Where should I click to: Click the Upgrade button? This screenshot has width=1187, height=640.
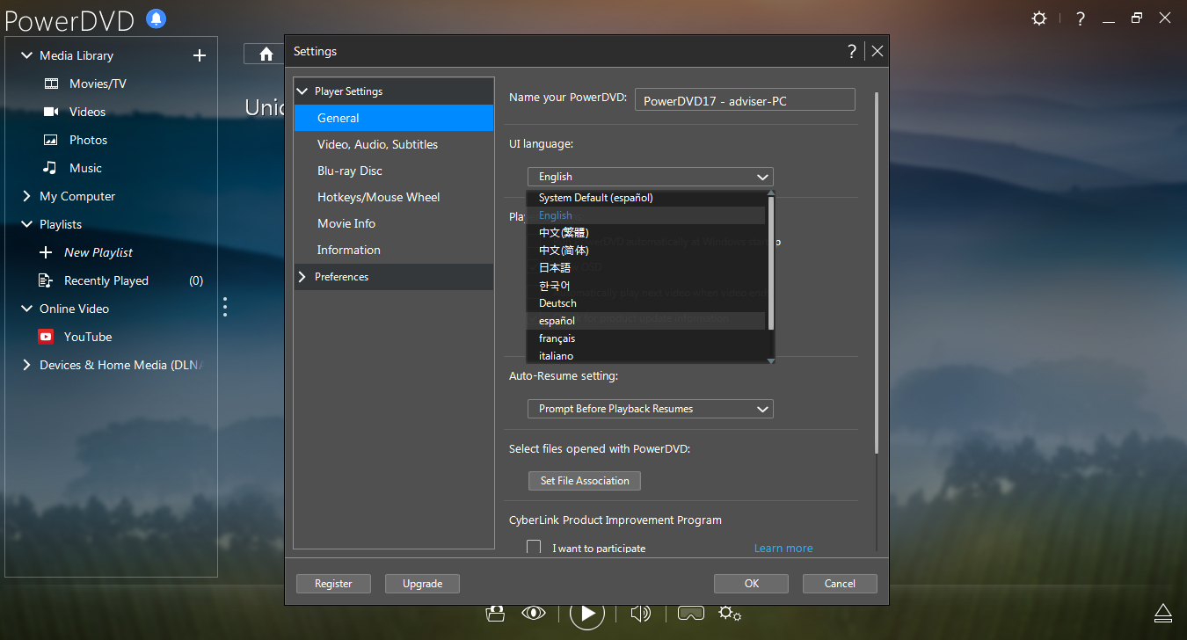click(x=422, y=584)
